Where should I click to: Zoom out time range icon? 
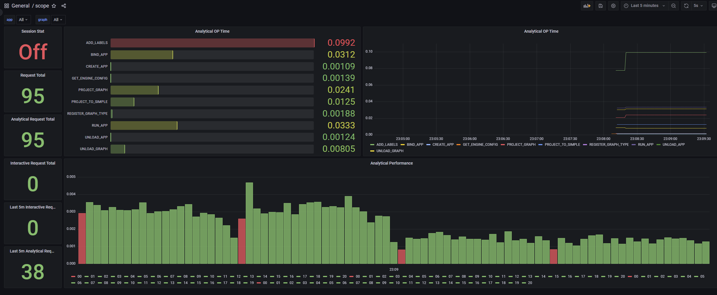click(x=674, y=6)
